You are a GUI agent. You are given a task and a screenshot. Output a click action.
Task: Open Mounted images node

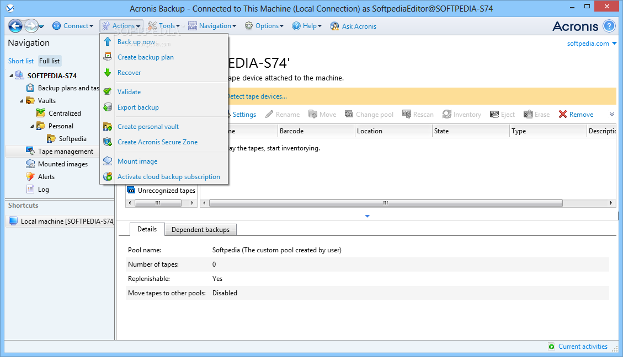coord(63,164)
